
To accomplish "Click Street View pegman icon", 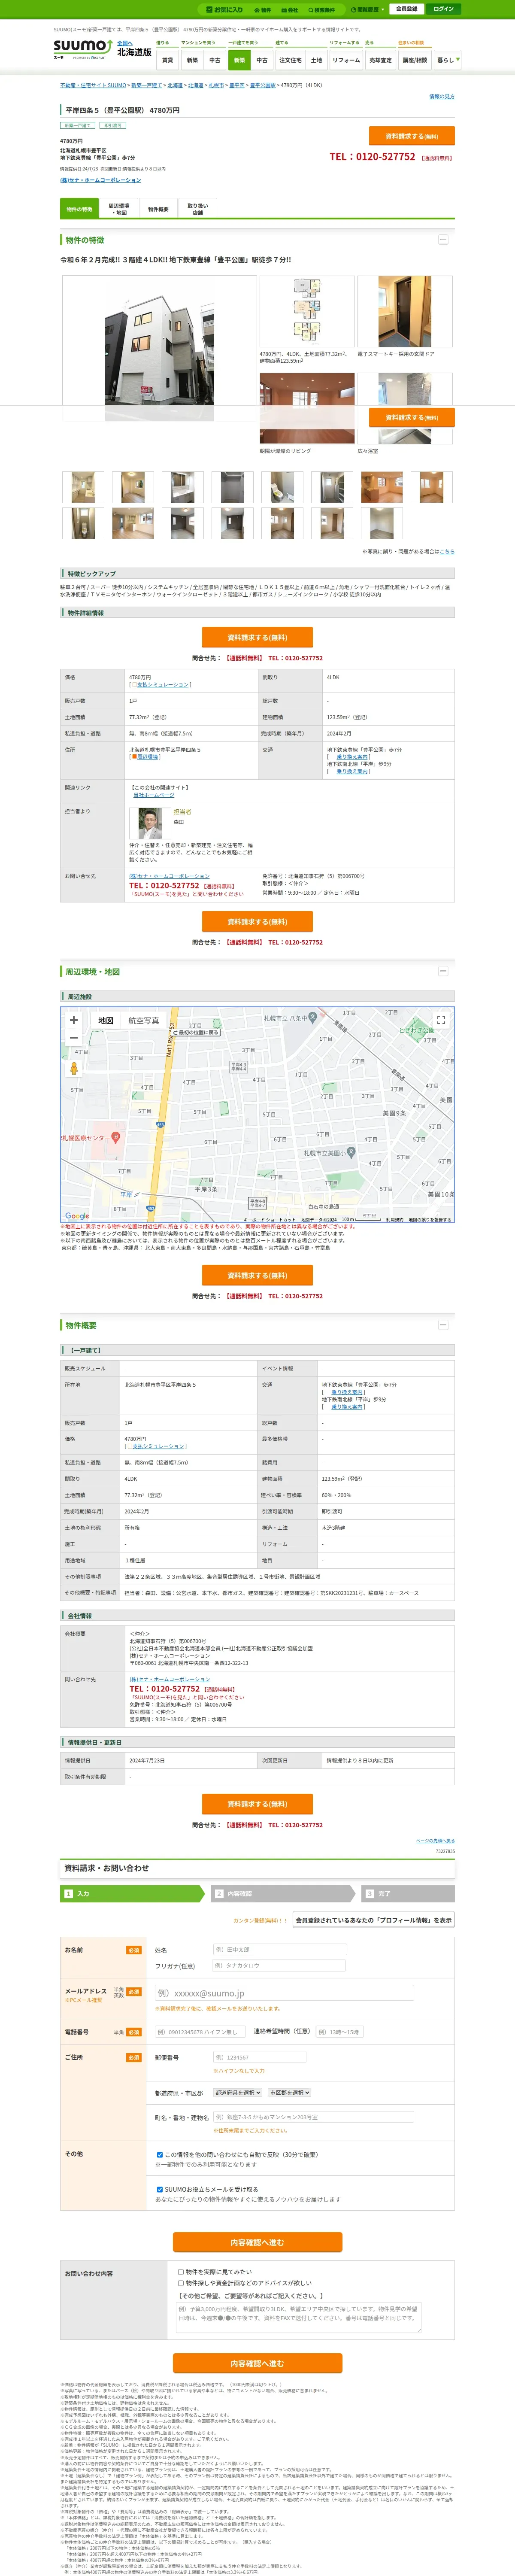I will pyautogui.click(x=73, y=1069).
